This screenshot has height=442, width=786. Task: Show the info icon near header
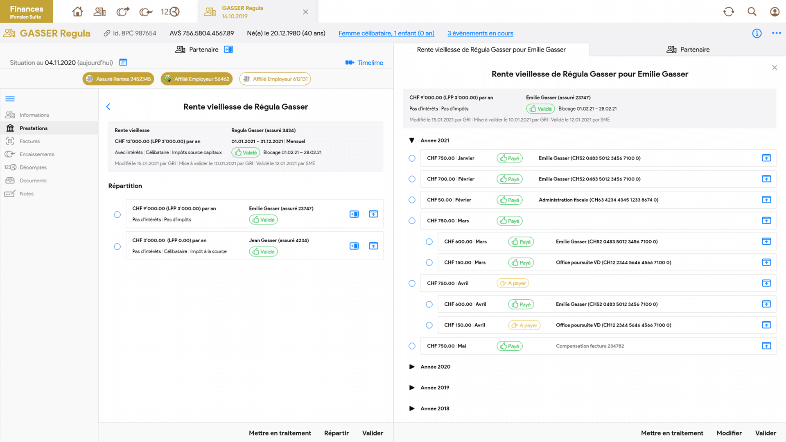pos(757,33)
